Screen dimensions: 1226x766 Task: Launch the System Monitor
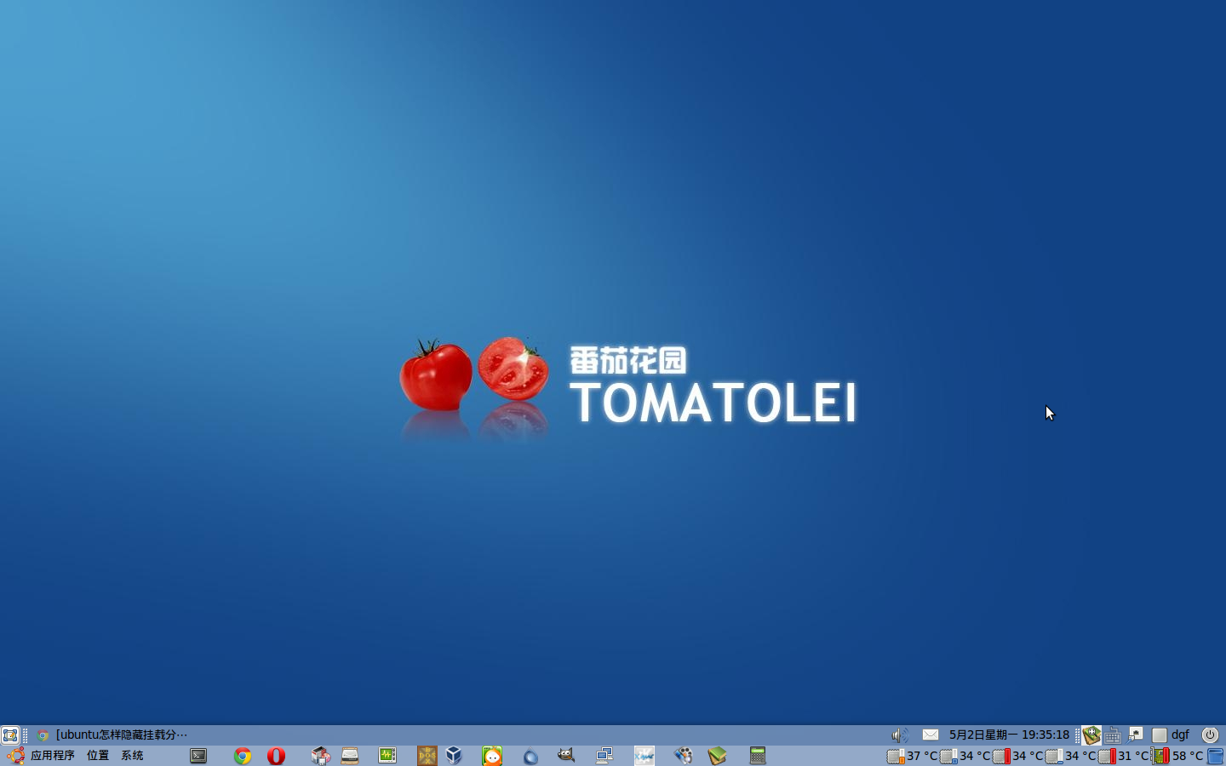pyautogui.click(x=387, y=756)
